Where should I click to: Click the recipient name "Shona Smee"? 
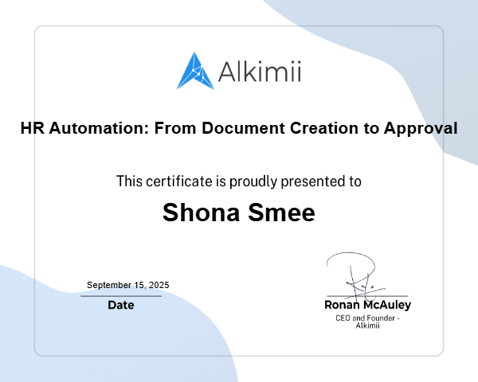239,212
